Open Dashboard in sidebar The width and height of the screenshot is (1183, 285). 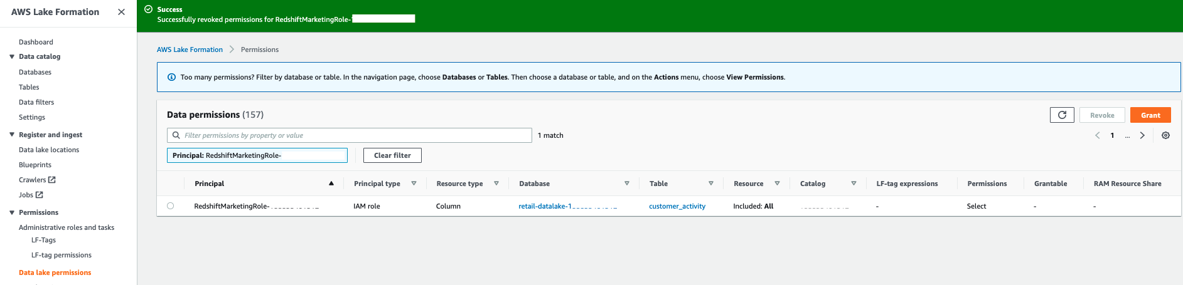coord(36,42)
